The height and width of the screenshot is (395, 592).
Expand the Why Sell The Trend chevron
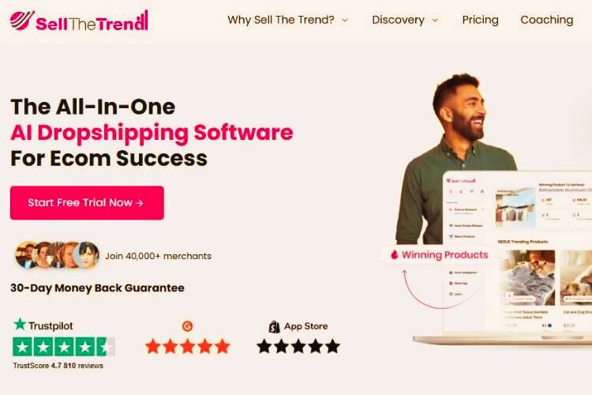tap(345, 20)
